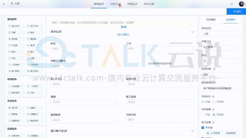The height and width of the screenshot is (138, 246).
Task: Add the 所属部门 system control
Action: coord(34,114)
